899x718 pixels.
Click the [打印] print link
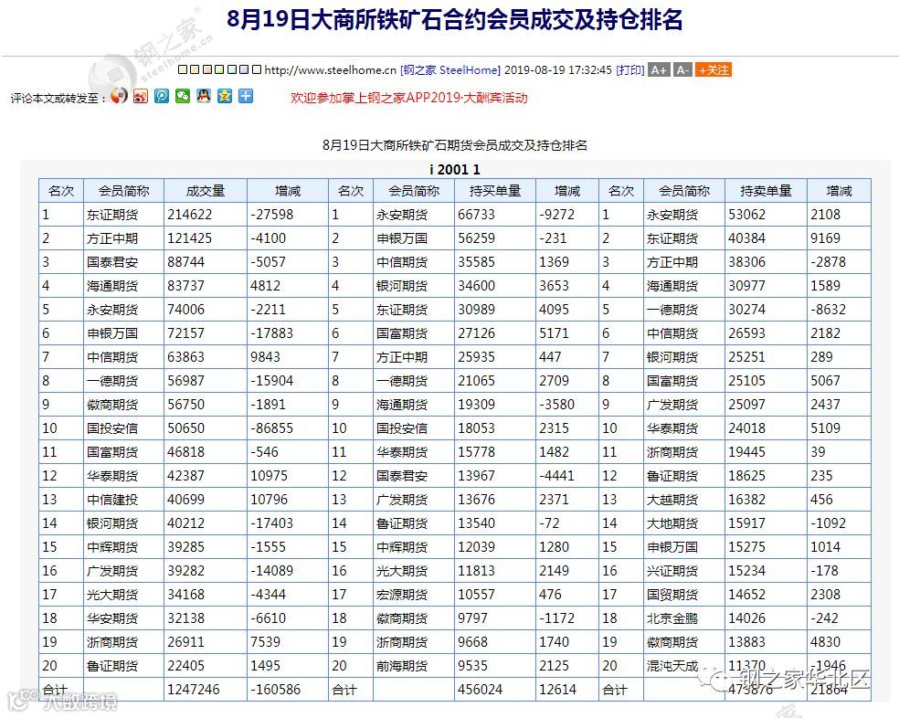pos(630,70)
